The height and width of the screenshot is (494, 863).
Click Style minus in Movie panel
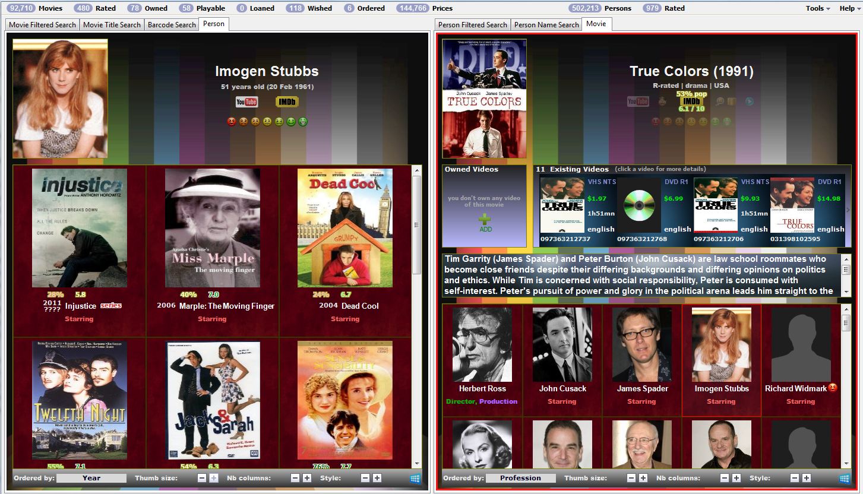(795, 478)
